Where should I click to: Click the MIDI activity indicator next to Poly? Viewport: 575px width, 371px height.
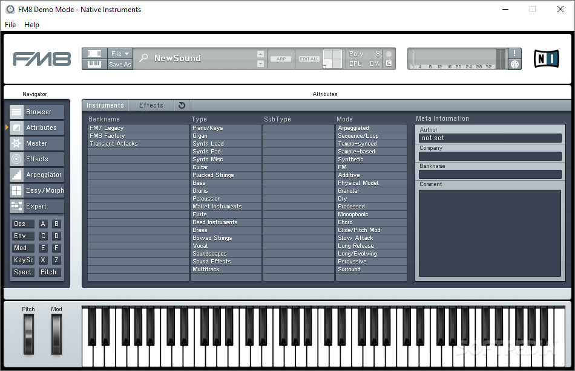pos(389,54)
